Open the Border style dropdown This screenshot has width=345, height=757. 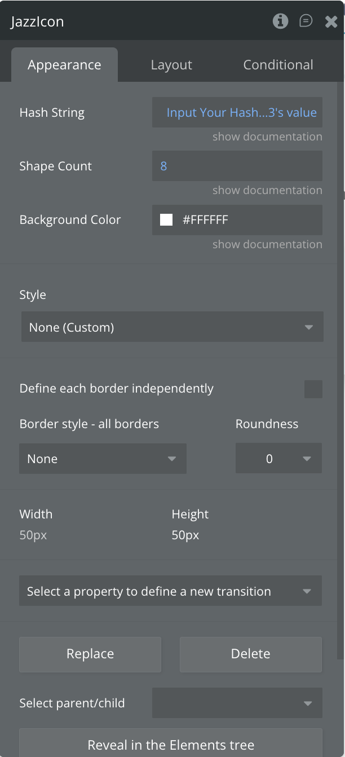coord(103,459)
